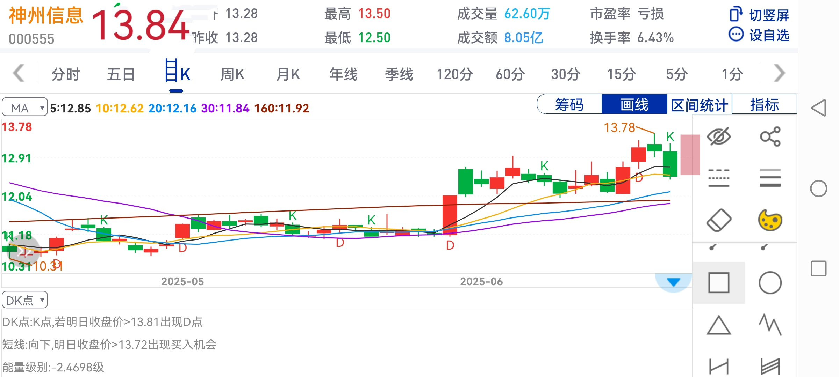Select the parallel channel lines tool
839x377 pixels.
(x=770, y=367)
